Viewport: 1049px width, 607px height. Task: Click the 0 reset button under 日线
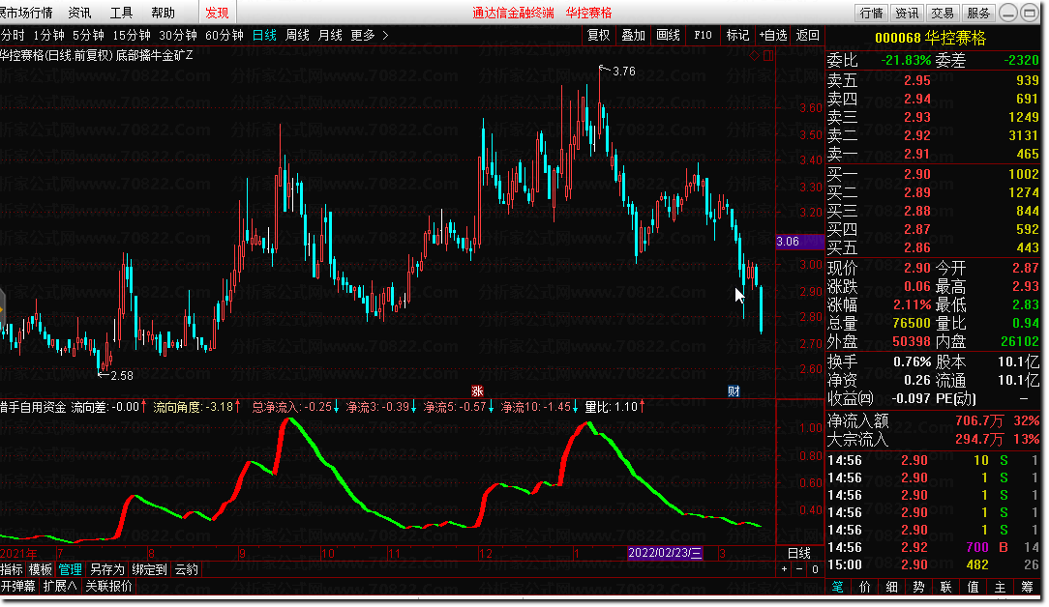(x=815, y=569)
